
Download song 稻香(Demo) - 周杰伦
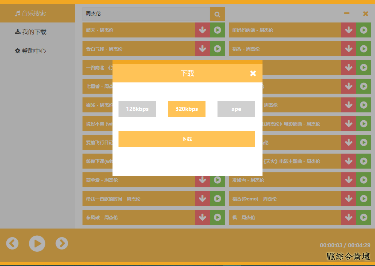click(349, 199)
